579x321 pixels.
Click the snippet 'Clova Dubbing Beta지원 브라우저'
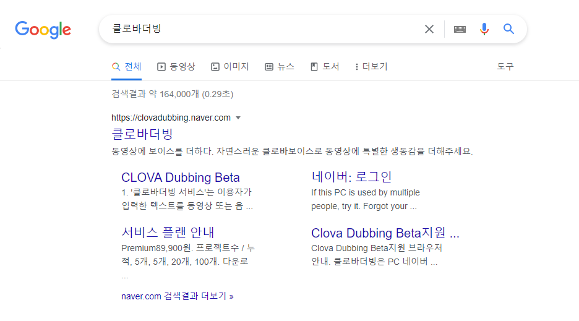376,255
